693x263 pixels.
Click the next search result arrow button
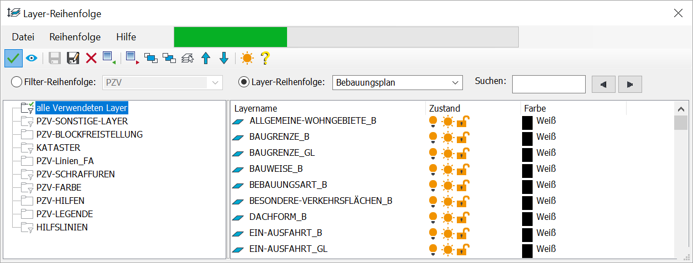pyautogui.click(x=629, y=85)
